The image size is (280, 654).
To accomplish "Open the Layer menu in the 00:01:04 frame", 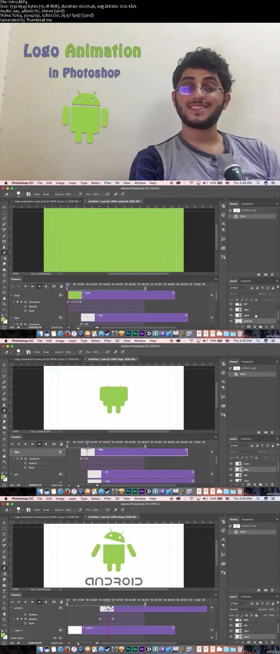I will tap(72, 341).
